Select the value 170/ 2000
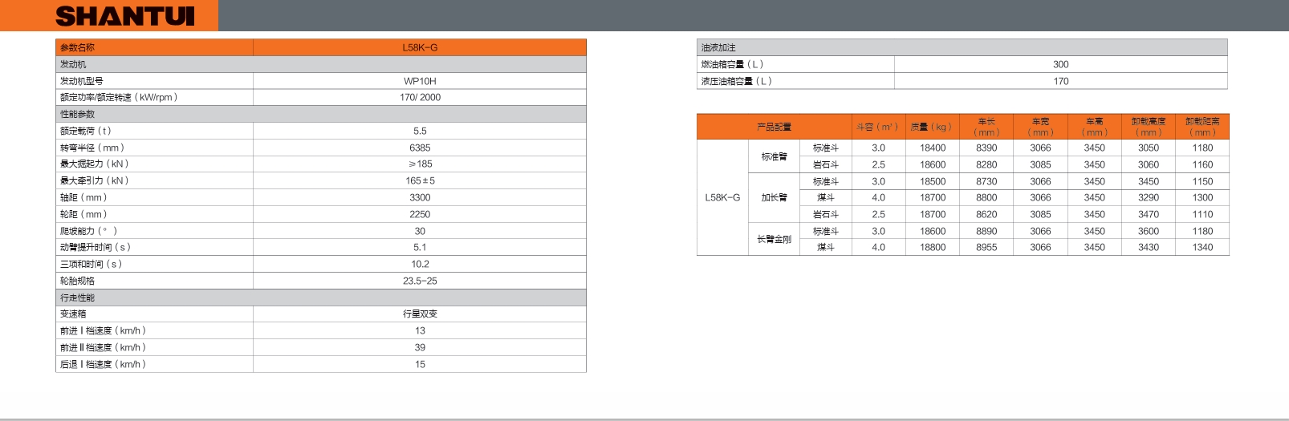The height and width of the screenshot is (421, 1289). pos(420,97)
